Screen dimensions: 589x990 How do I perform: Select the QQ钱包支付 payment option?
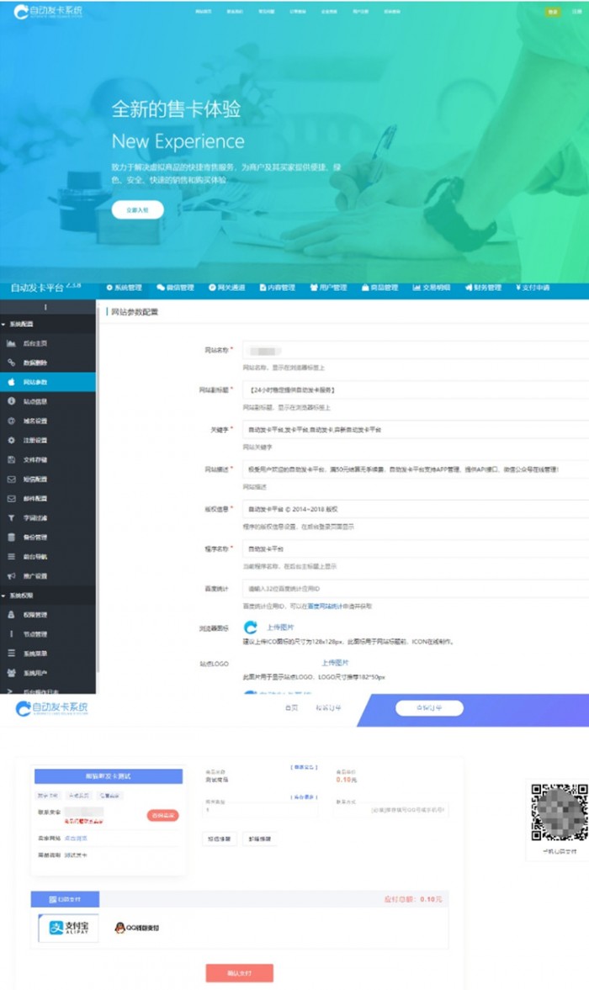pyautogui.click(x=137, y=928)
